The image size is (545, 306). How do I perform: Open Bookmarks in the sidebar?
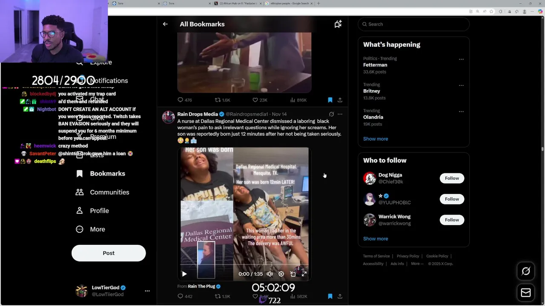(x=101, y=174)
